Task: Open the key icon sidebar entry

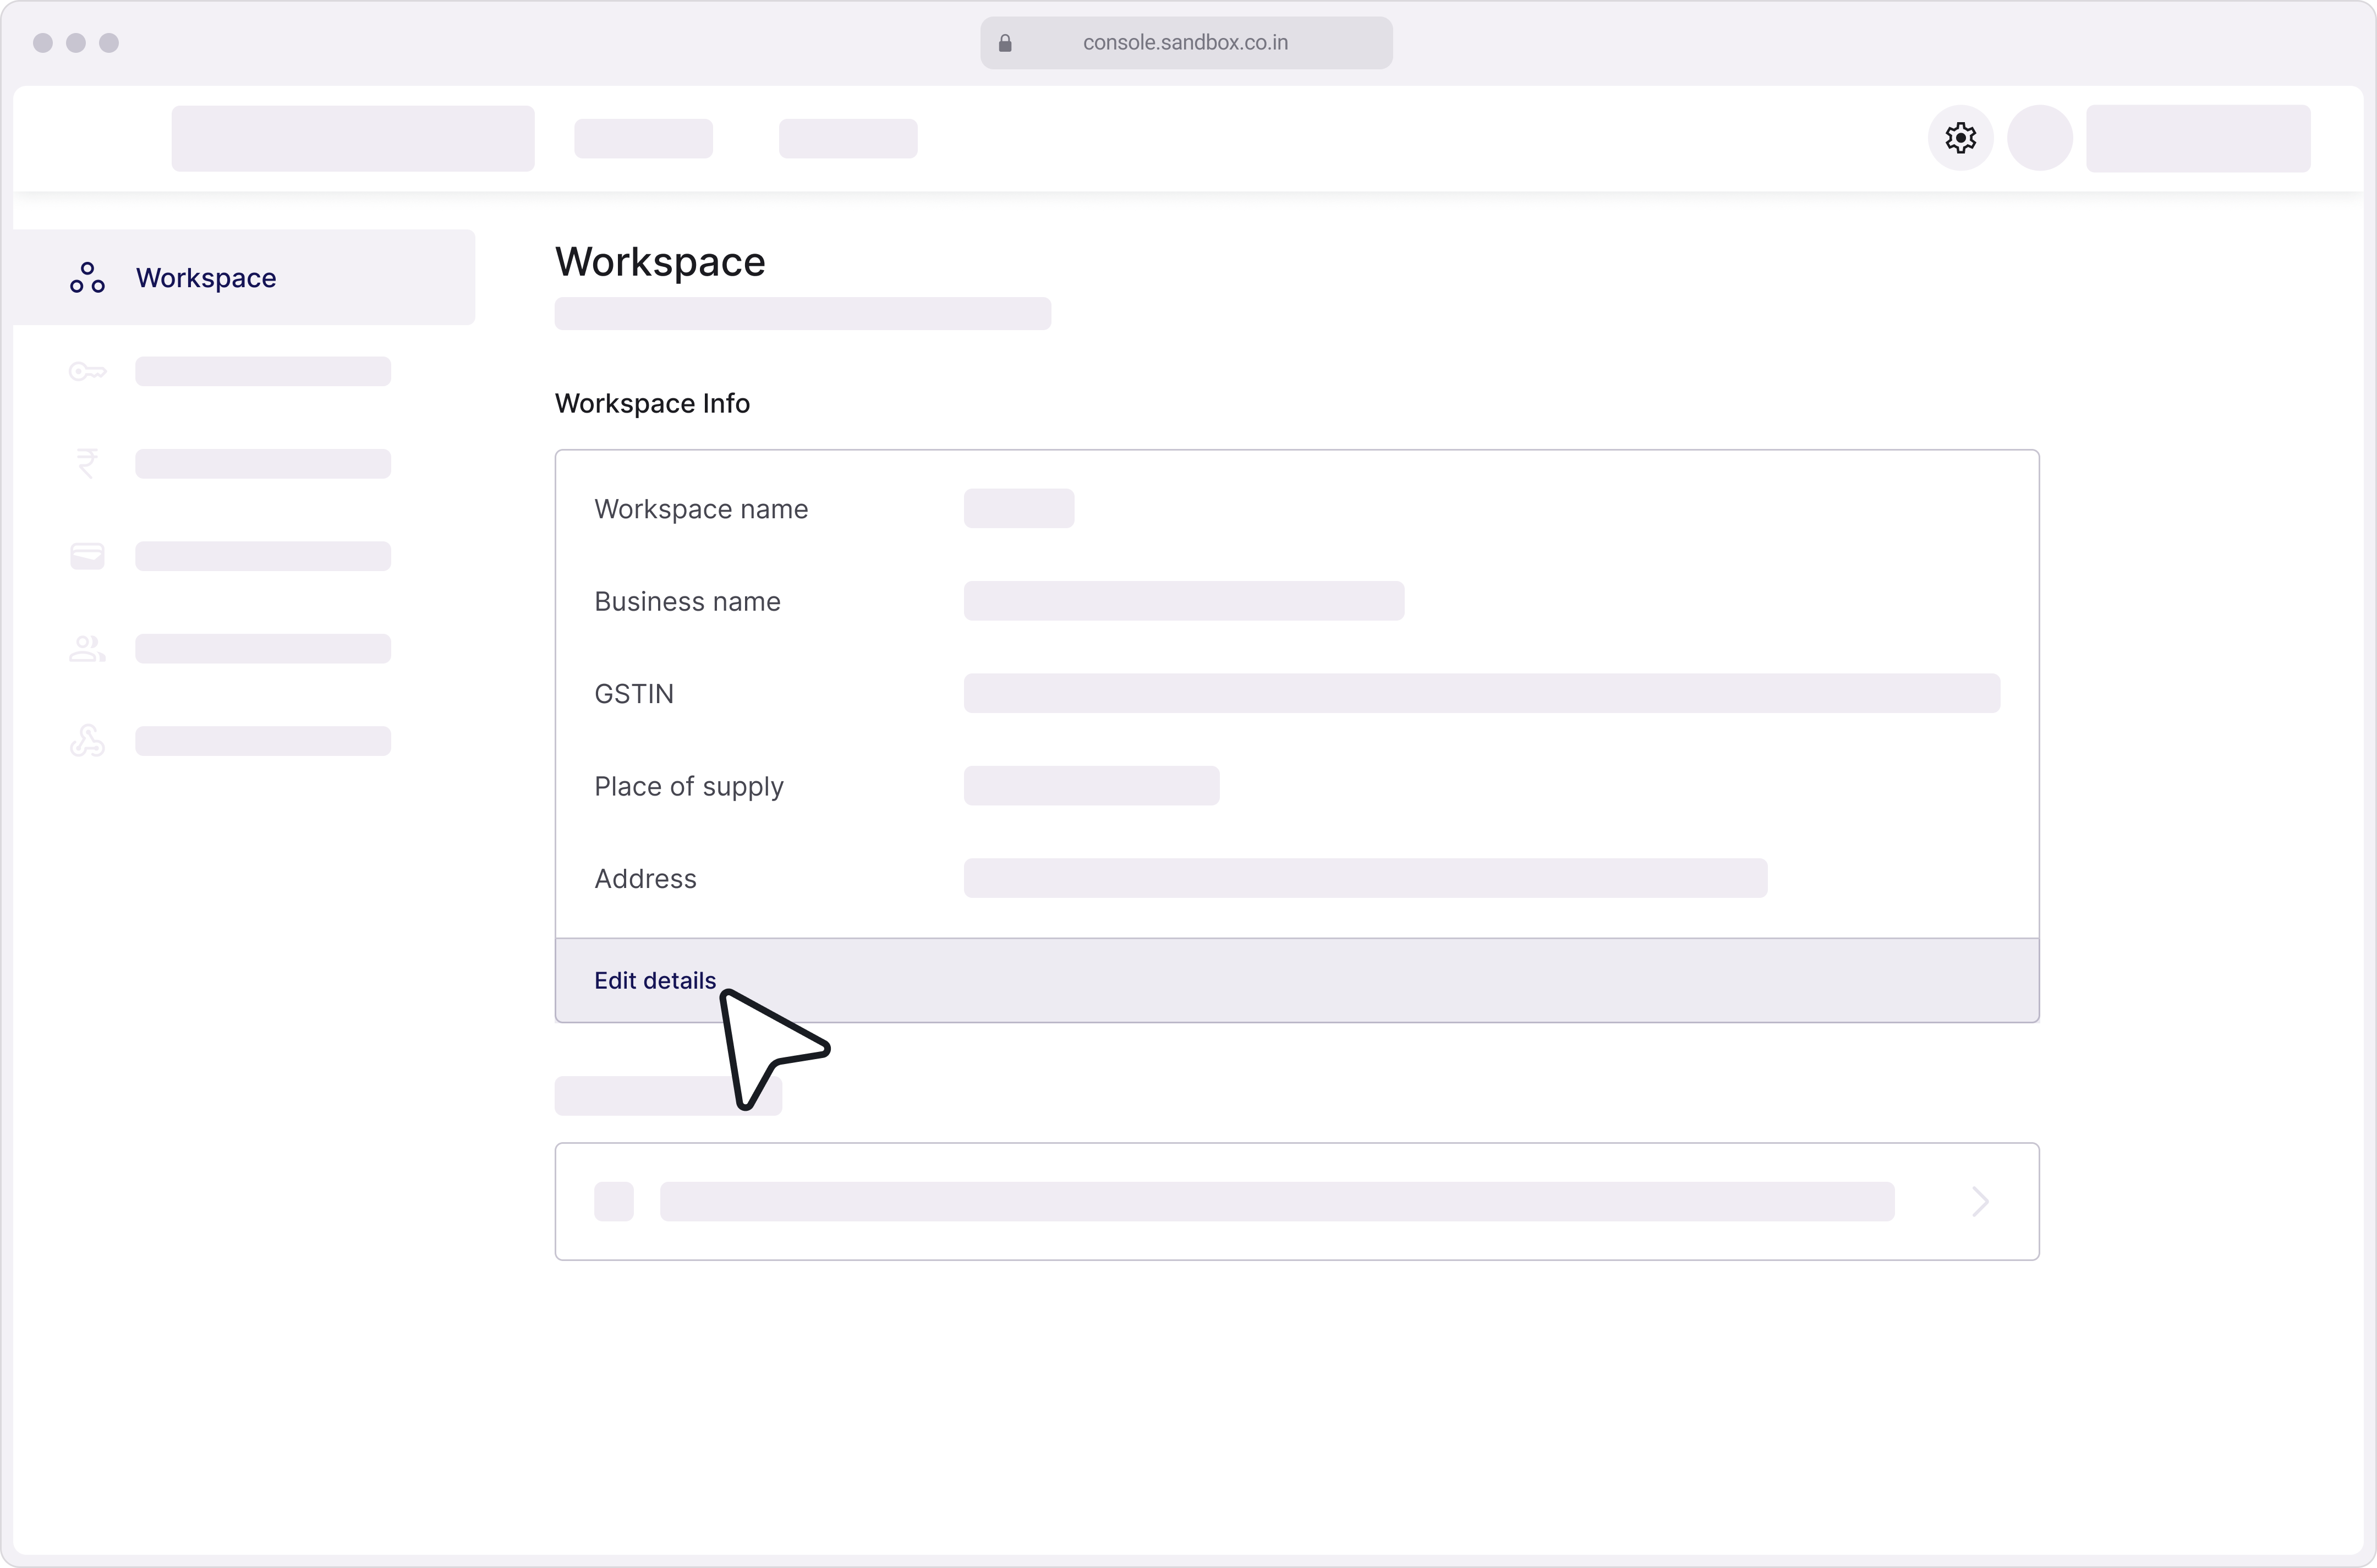Action: click(87, 372)
